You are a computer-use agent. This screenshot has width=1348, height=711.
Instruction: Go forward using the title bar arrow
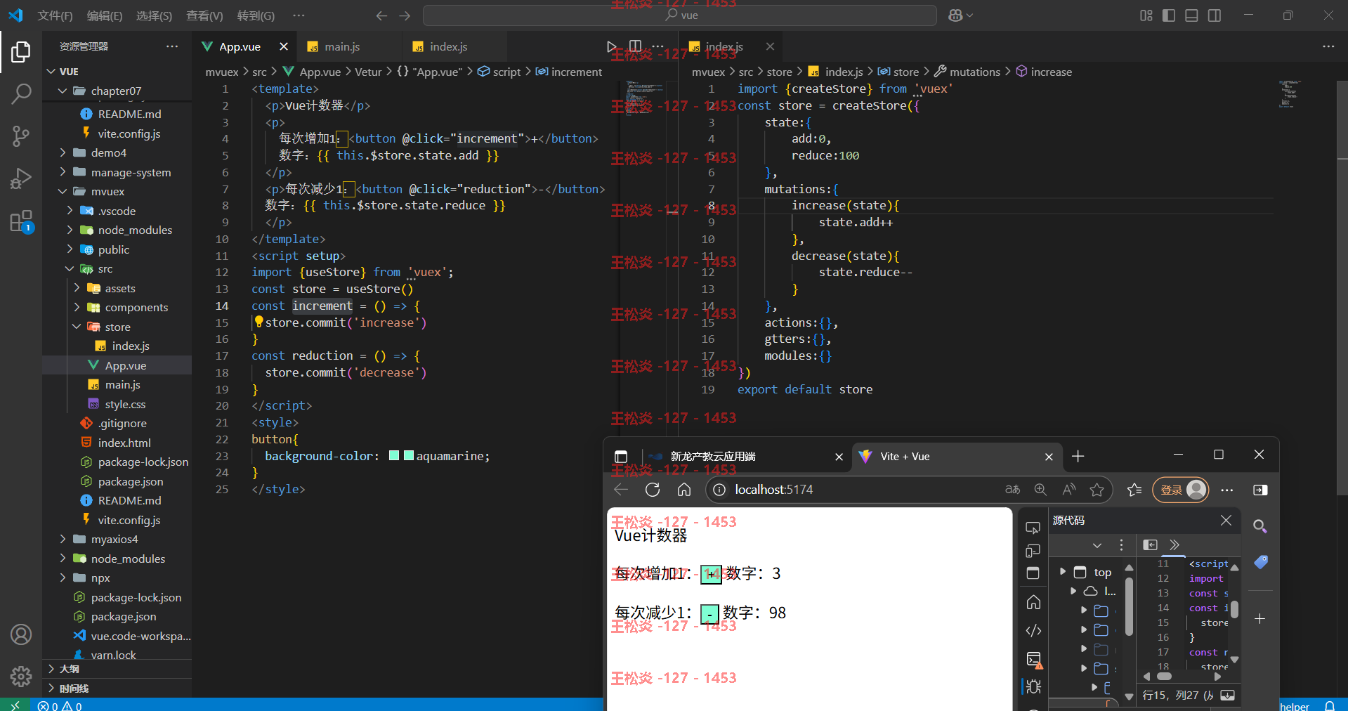click(x=405, y=15)
